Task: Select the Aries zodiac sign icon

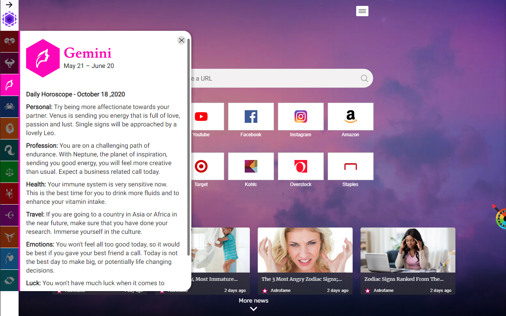Action: tap(9, 41)
